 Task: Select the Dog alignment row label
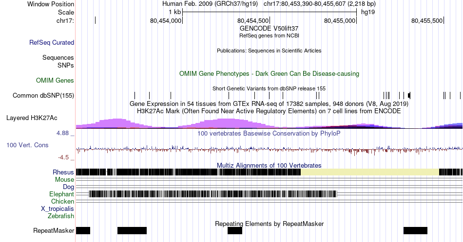click(68, 187)
